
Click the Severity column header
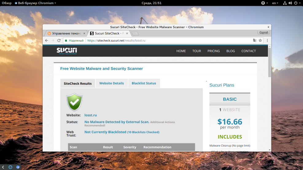click(130, 147)
